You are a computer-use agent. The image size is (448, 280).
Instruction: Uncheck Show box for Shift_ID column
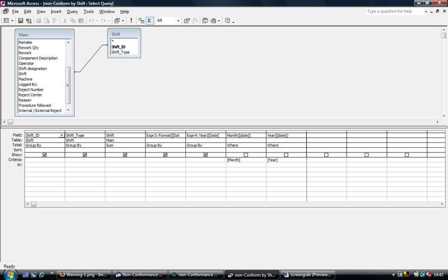(45, 155)
